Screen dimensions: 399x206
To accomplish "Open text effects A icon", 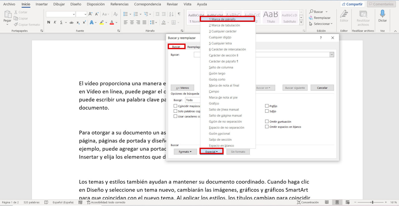I will point(92,22).
